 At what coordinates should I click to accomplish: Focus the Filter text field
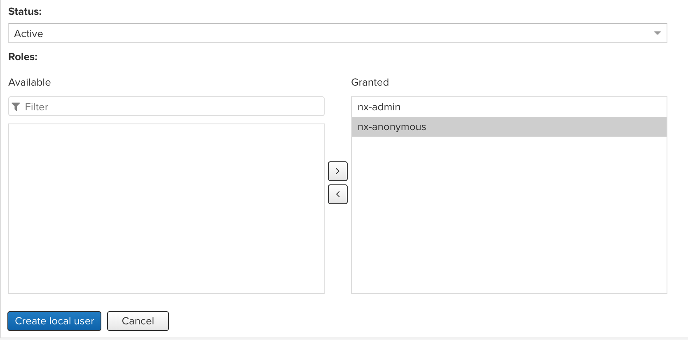pos(166,107)
